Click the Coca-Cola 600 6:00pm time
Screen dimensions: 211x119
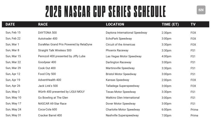point(166,110)
